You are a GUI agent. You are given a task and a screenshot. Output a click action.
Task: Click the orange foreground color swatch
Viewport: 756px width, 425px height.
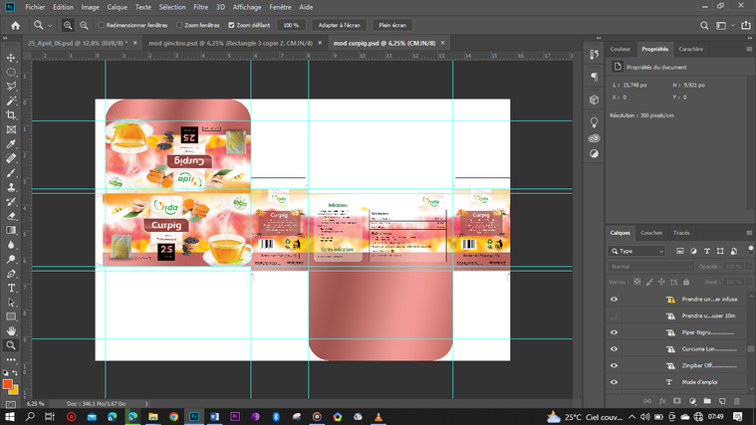(7, 384)
